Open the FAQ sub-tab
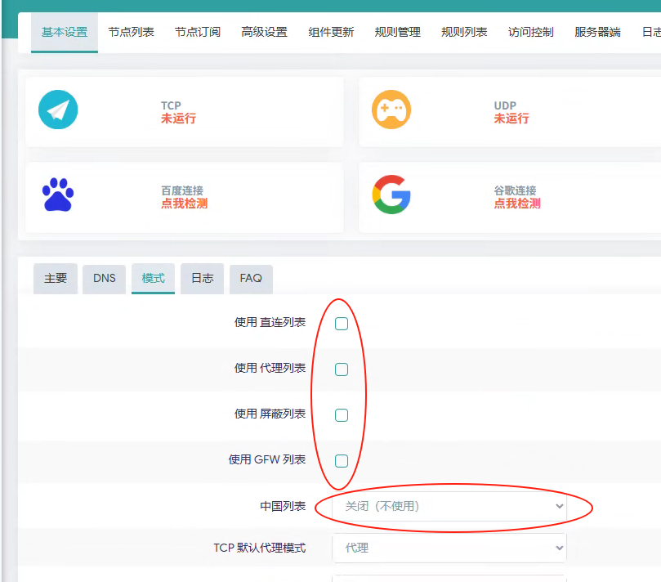This screenshot has height=582, width=661. pyautogui.click(x=251, y=279)
